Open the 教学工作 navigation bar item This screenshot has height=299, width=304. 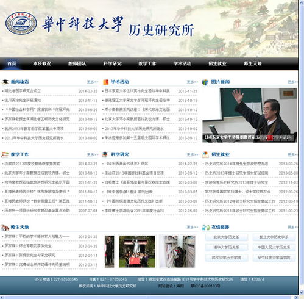coord(147,63)
